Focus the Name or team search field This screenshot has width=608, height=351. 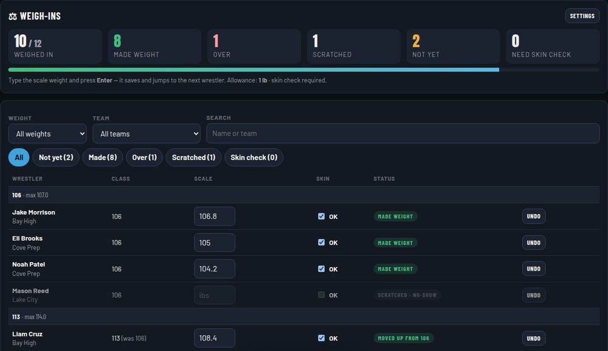click(x=403, y=133)
